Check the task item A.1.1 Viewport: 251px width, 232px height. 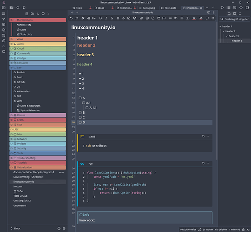[x=87, y=108]
